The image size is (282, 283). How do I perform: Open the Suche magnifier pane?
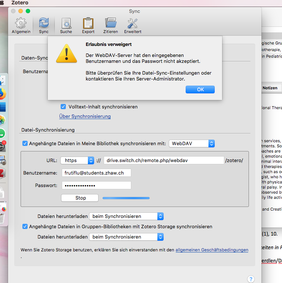pyautogui.click(x=66, y=25)
